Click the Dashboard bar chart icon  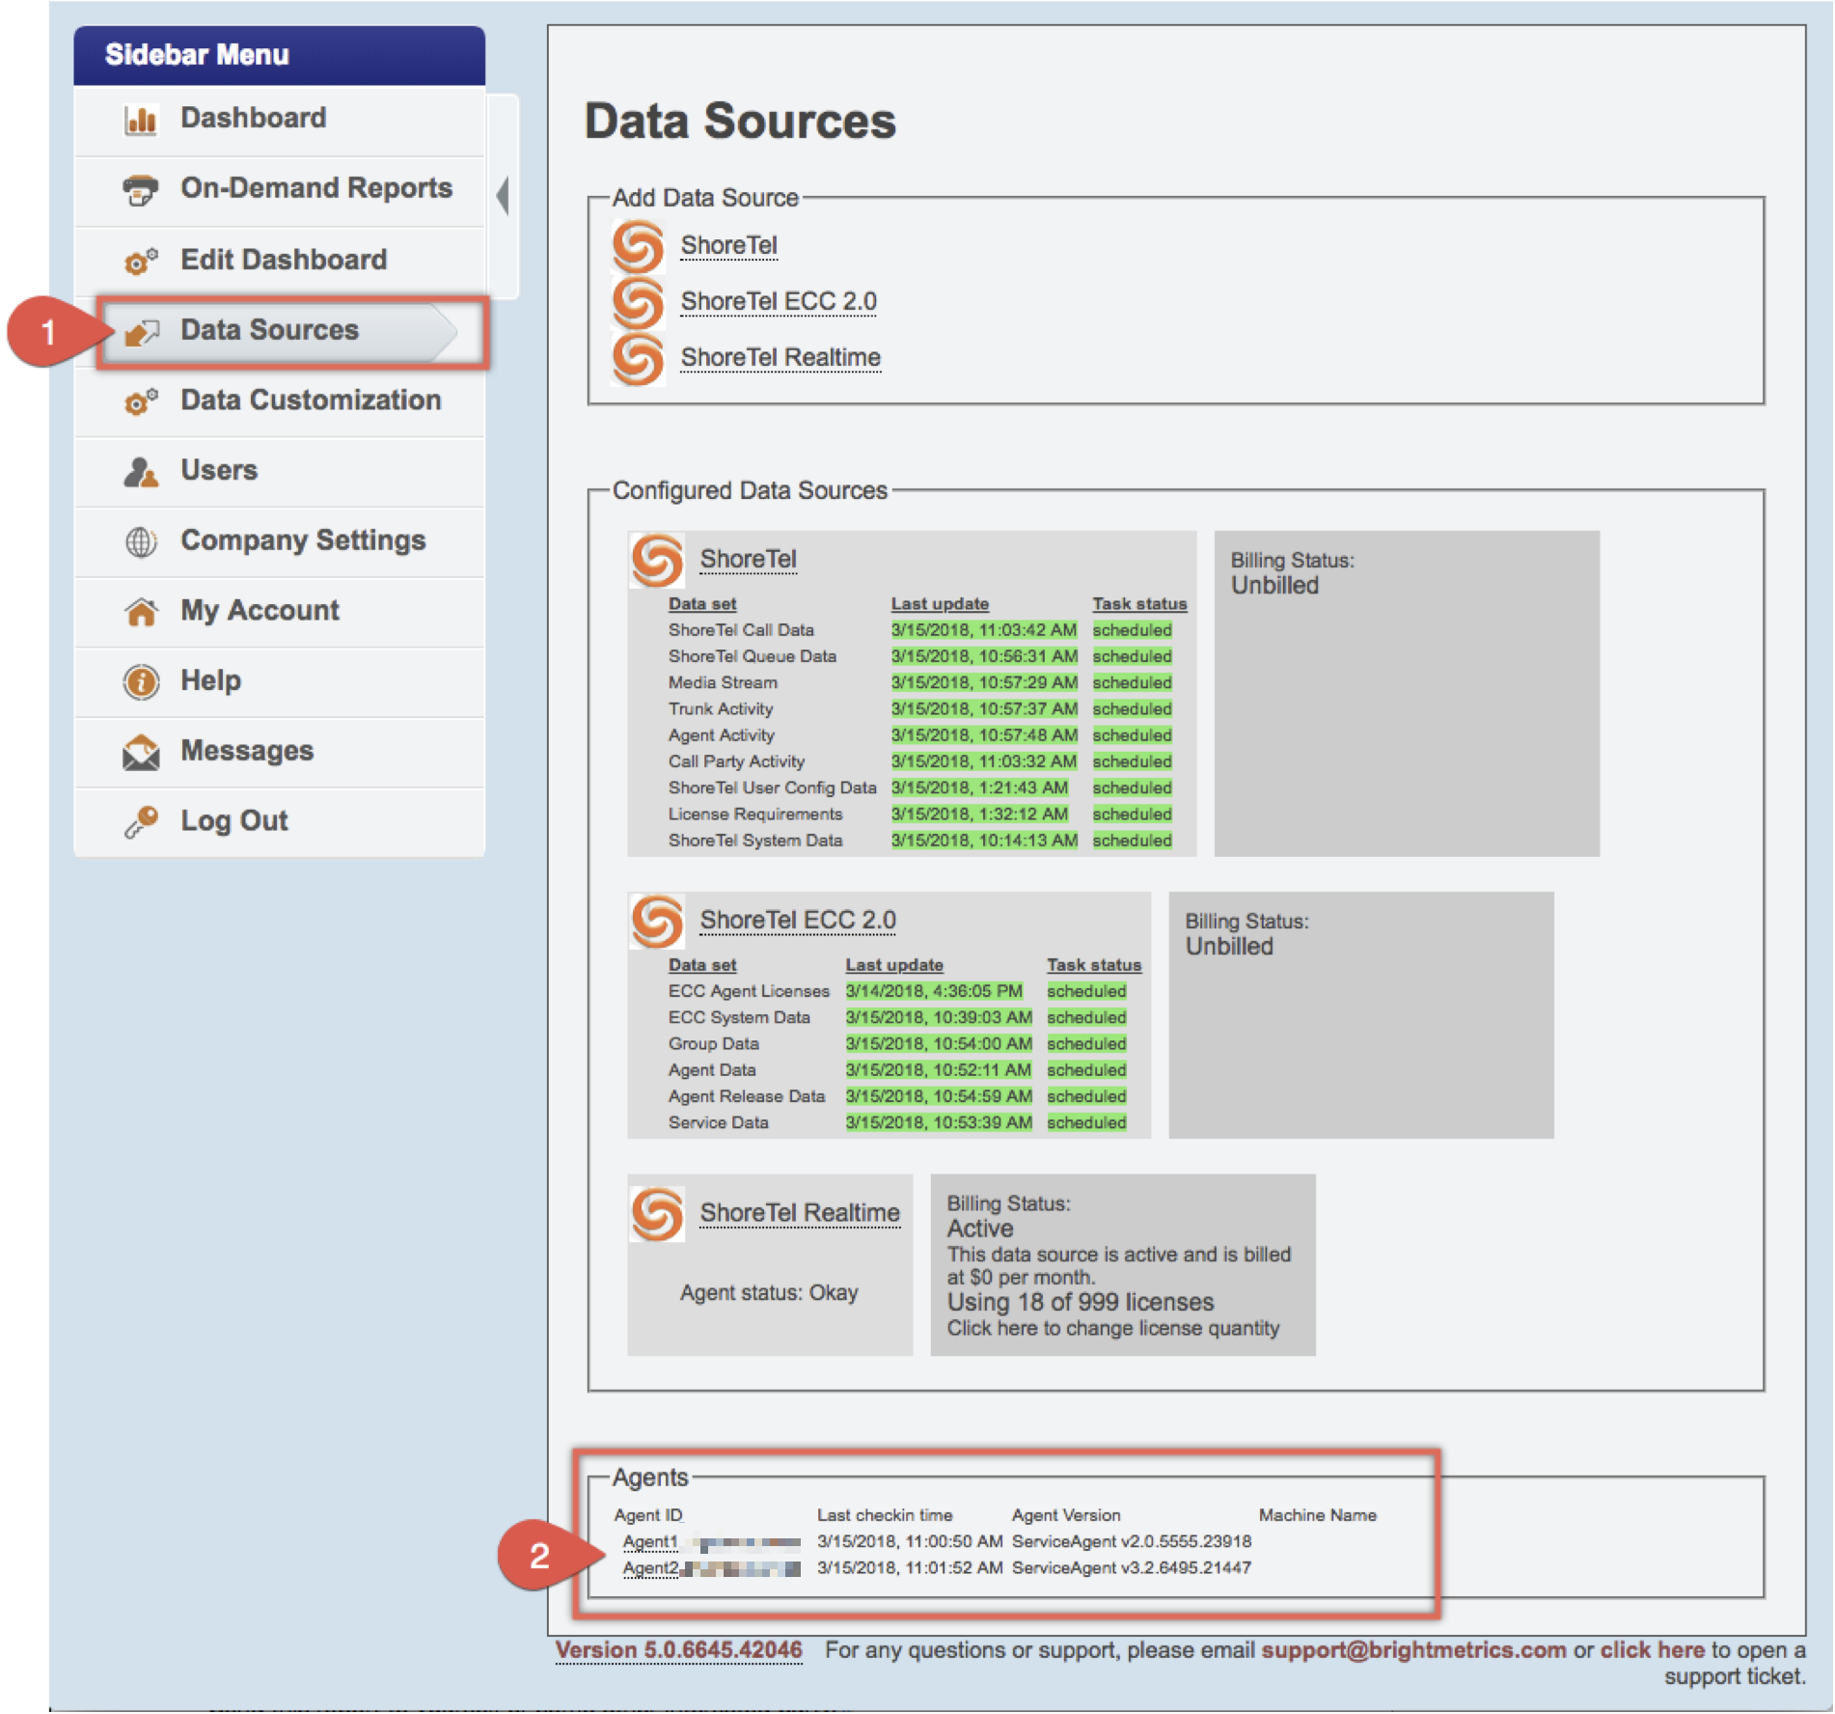click(x=141, y=120)
